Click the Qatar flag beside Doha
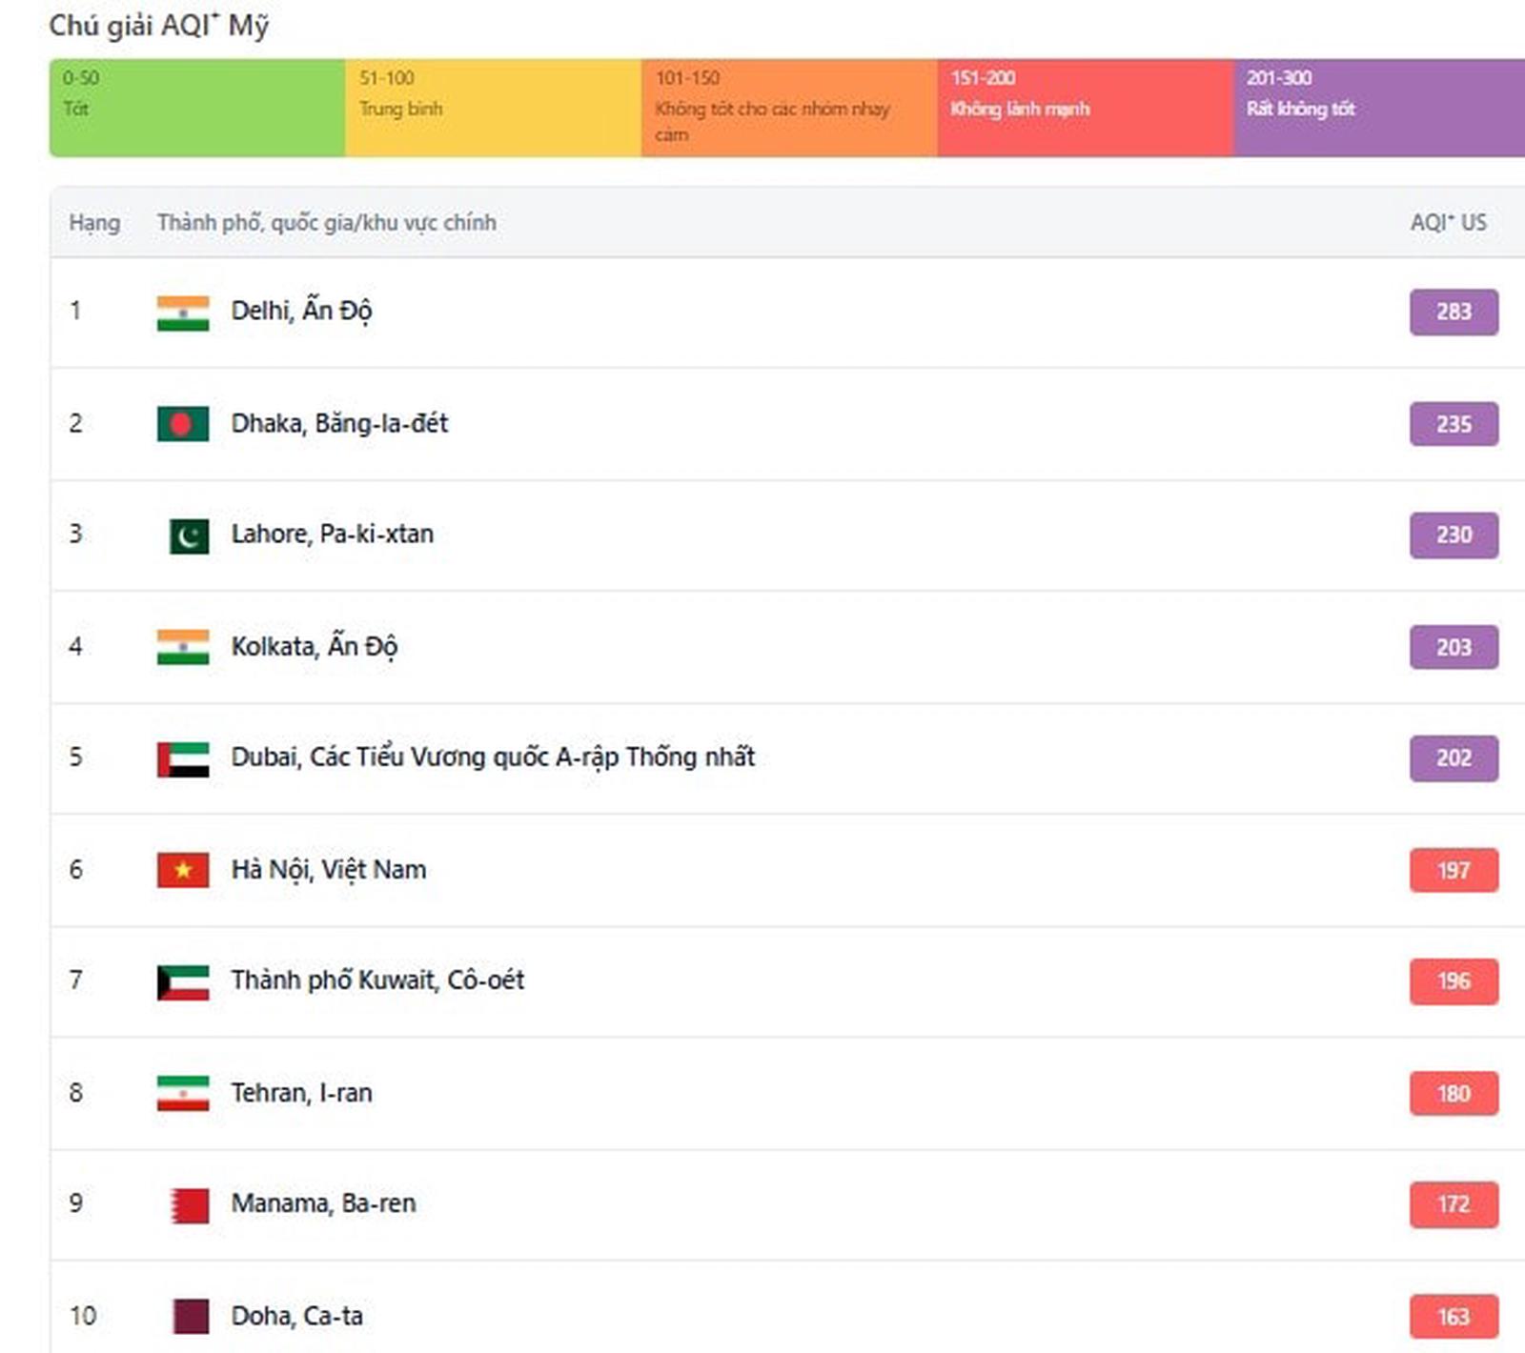This screenshot has height=1353, width=1525. click(x=191, y=1317)
